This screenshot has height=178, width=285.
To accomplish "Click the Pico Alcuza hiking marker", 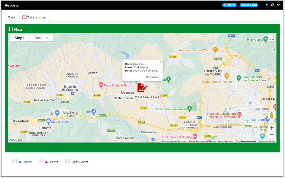I will coord(265,39).
